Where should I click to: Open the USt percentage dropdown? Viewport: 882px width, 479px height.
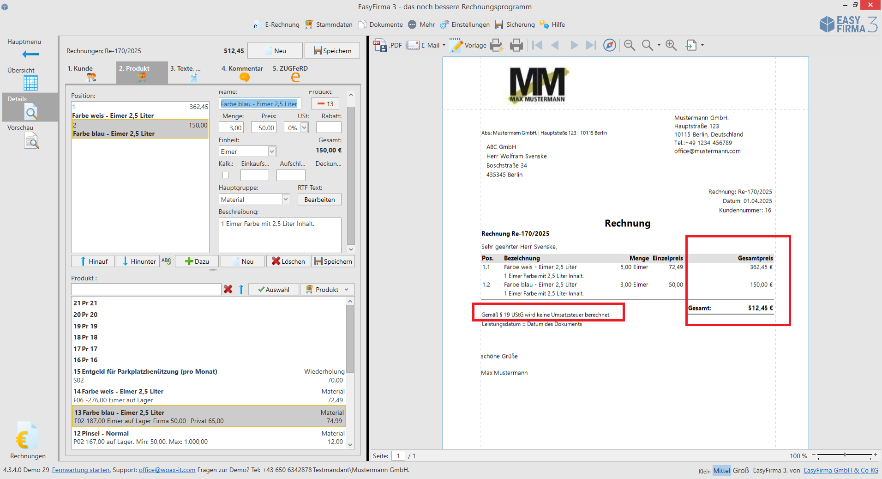pyautogui.click(x=304, y=128)
